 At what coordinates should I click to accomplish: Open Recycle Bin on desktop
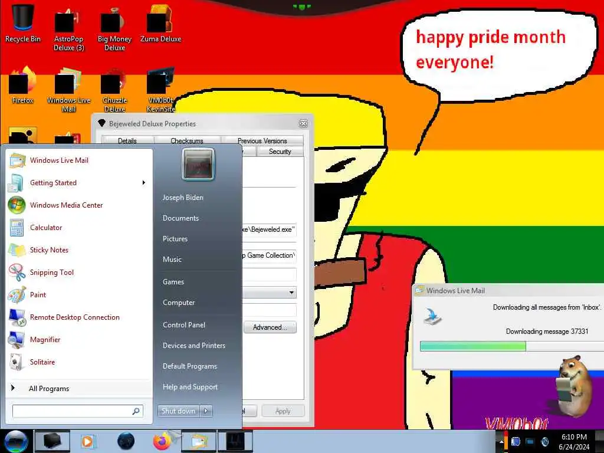point(23,23)
